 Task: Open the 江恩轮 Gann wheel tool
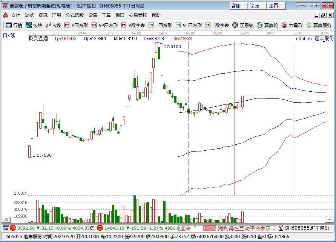(243, 26)
